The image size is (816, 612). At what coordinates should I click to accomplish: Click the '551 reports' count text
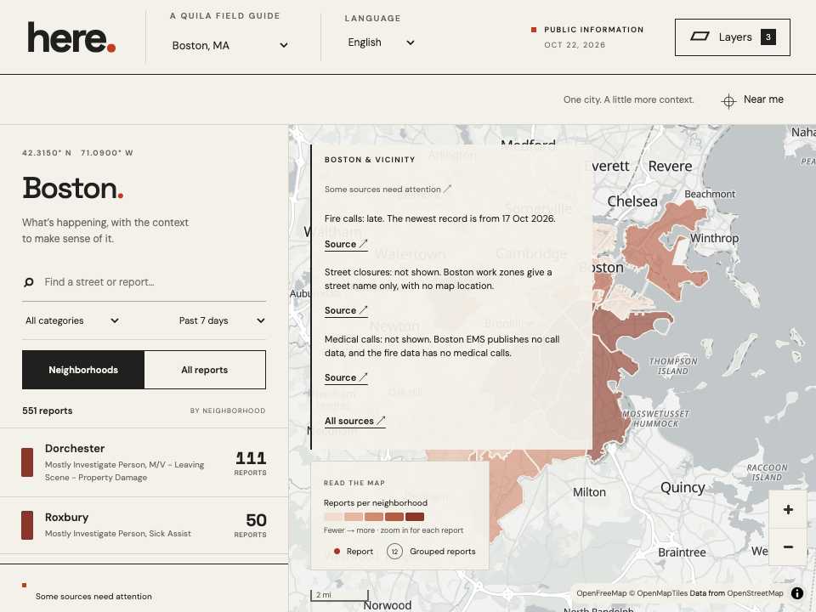[x=48, y=411]
